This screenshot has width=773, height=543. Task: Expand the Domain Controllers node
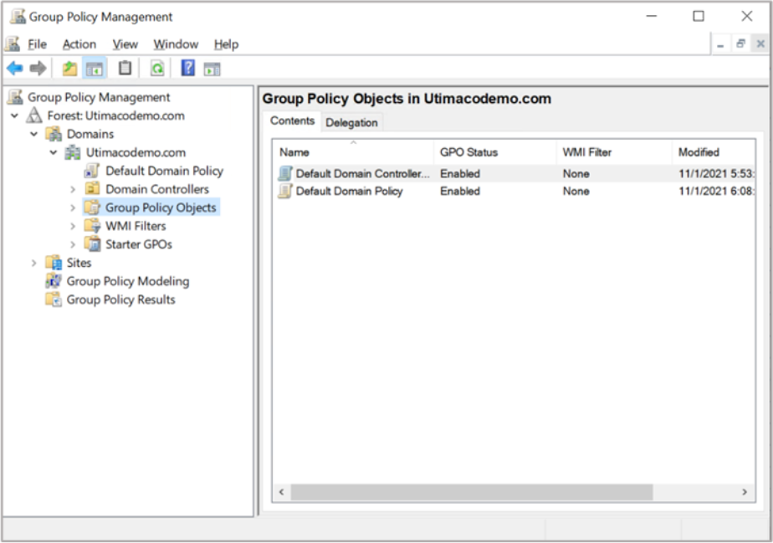[73, 190]
